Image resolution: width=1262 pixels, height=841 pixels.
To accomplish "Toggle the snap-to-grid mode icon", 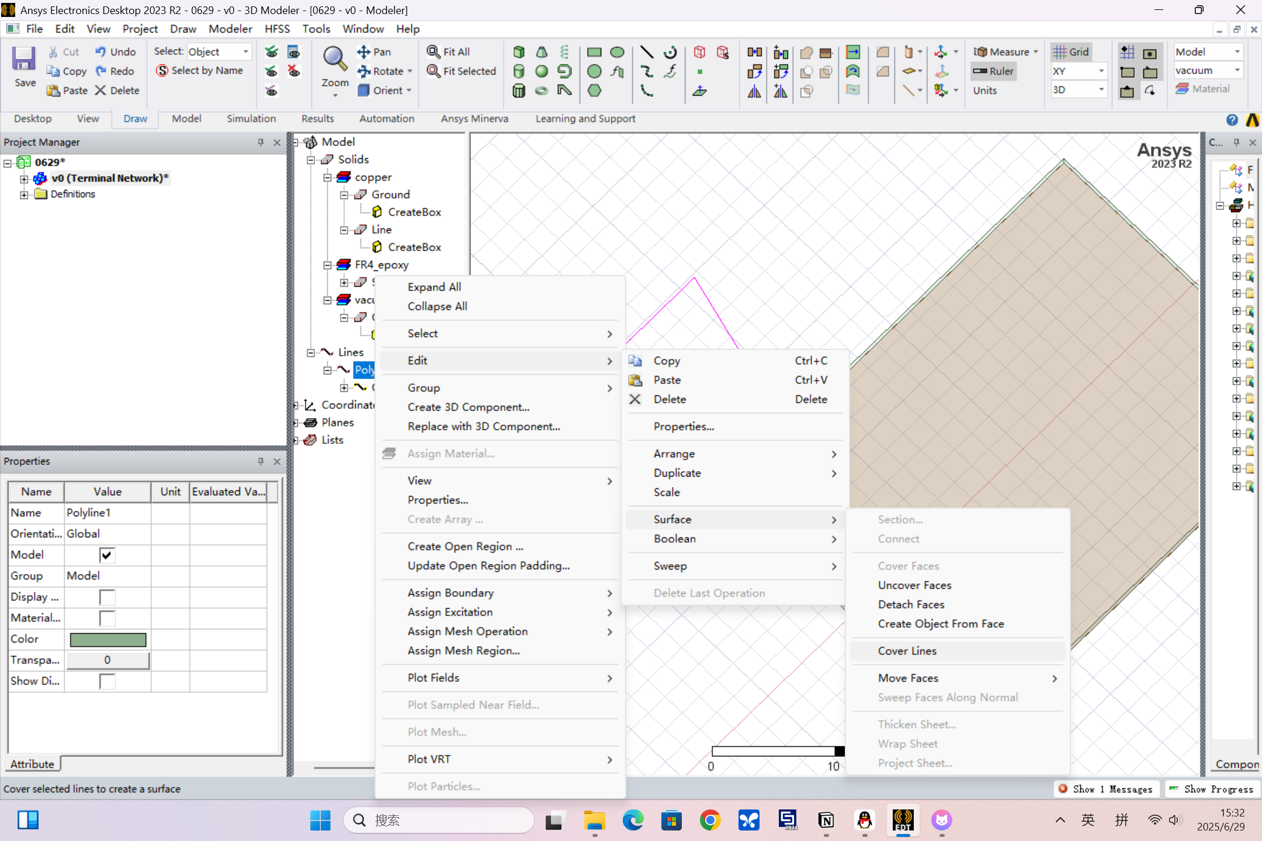I will (1127, 52).
